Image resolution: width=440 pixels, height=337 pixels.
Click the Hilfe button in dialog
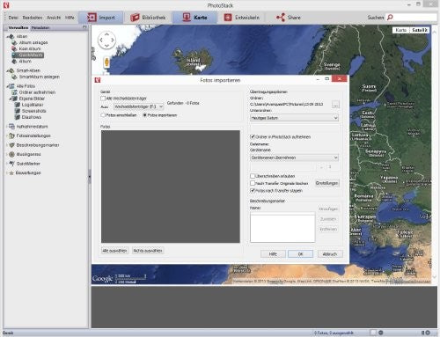(x=273, y=254)
